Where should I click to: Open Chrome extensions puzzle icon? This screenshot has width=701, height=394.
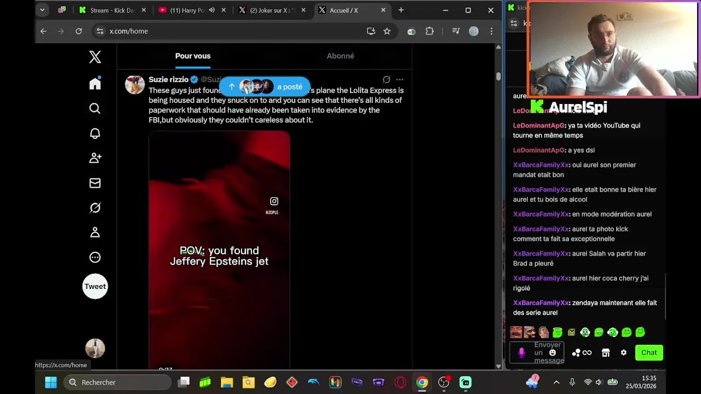(x=429, y=31)
